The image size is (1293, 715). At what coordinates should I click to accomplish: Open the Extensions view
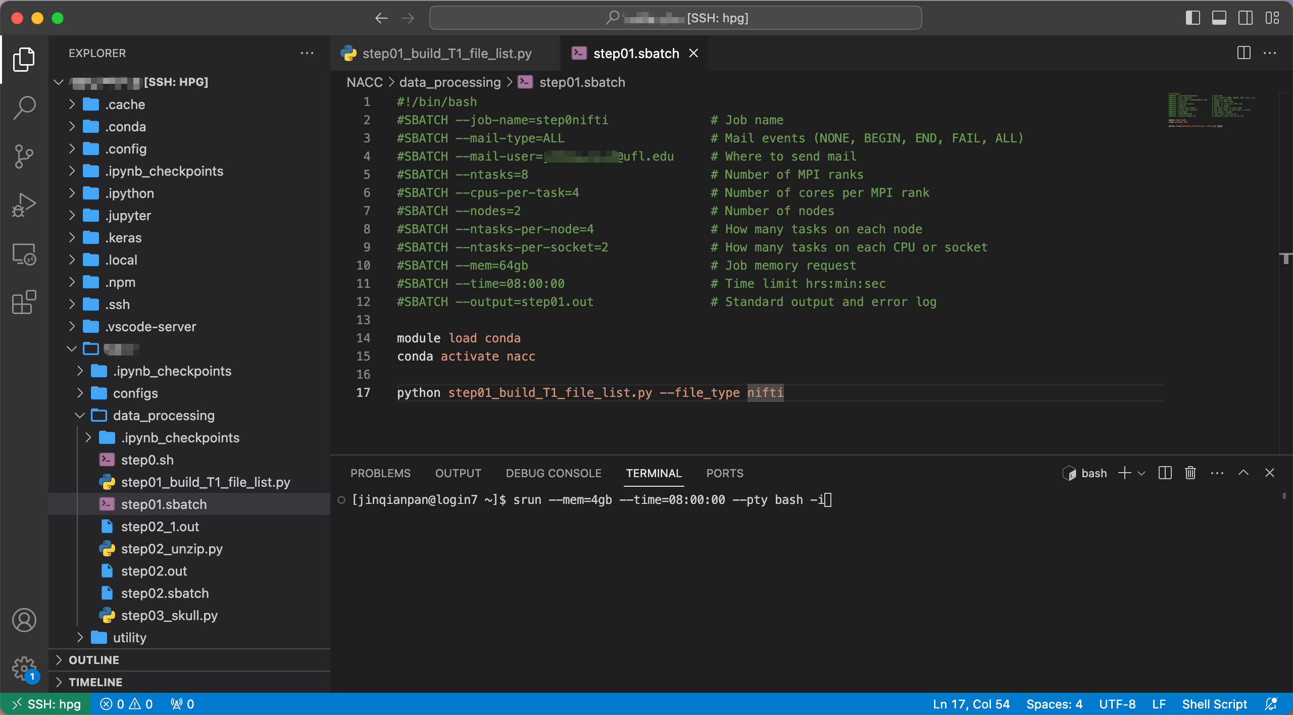point(24,302)
